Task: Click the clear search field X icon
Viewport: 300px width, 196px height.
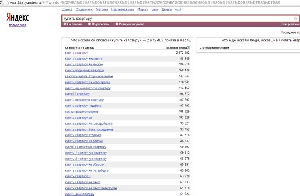Action: 296,19
